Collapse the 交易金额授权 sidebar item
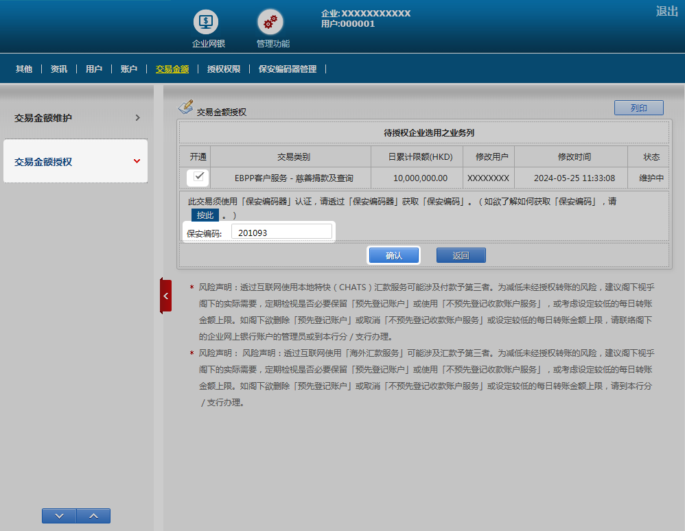Image resolution: width=685 pixels, height=531 pixels. pyautogui.click(x=76, y=162)
